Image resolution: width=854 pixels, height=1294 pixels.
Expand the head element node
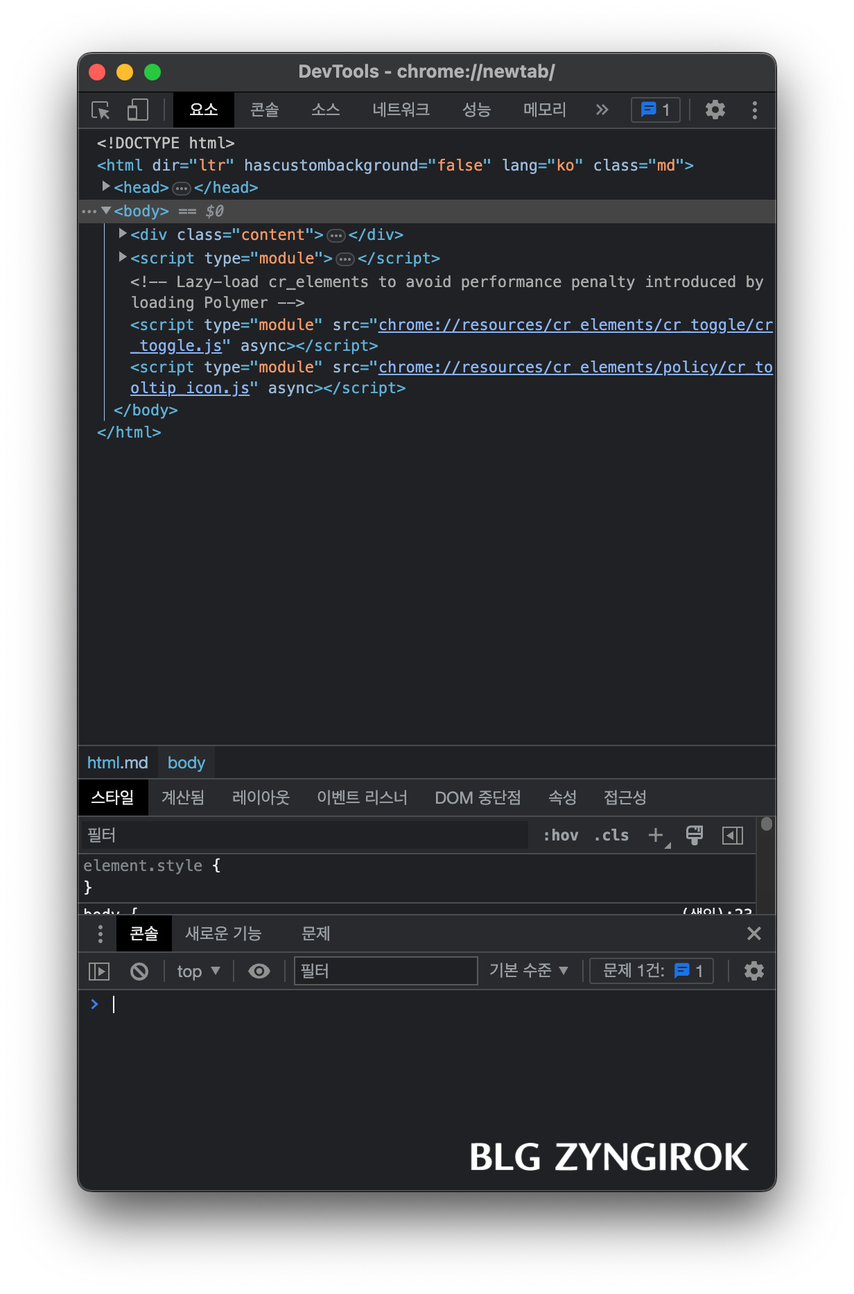coord(106,187)
